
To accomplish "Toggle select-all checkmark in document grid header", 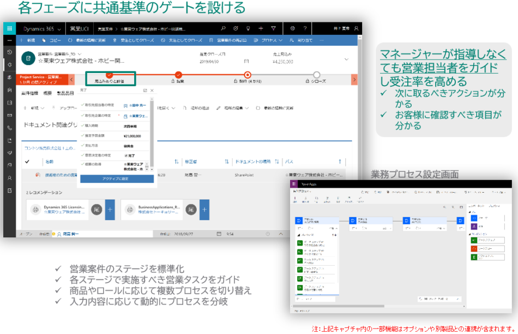I will pyautogui.click(x=28, y=162).
